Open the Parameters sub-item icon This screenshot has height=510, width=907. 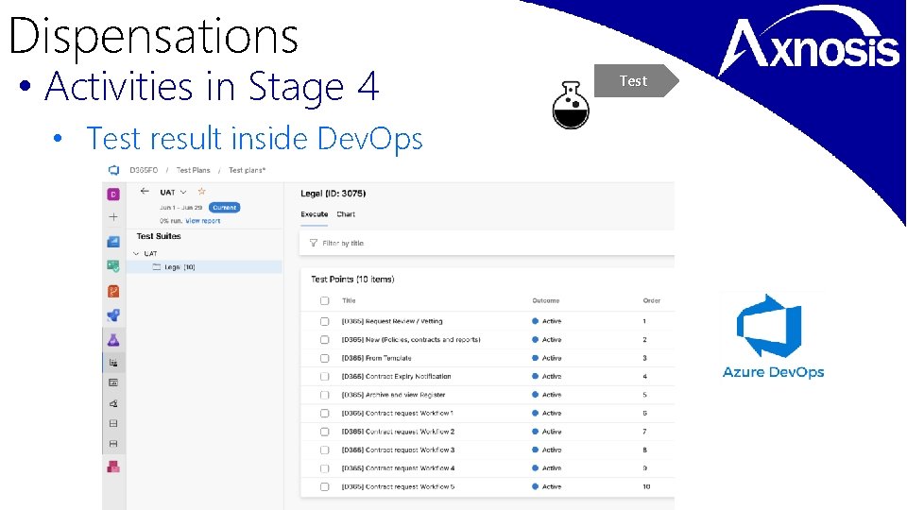(x=113, y=403)
